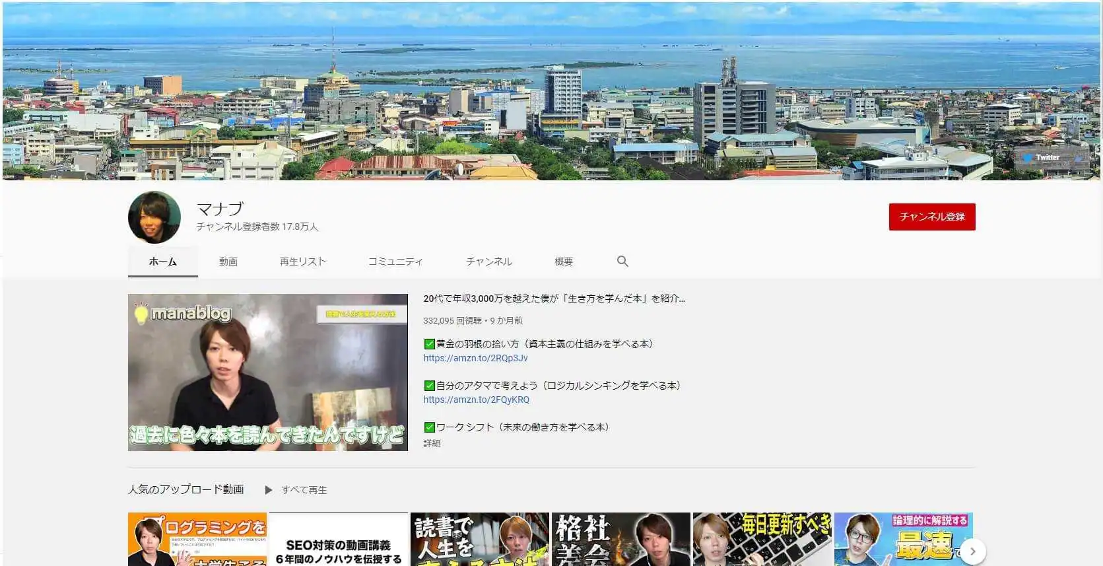This screenshot has width=1103, height=566.
Task: Open the Twitter link on the banner
Action: [1046, 158]
